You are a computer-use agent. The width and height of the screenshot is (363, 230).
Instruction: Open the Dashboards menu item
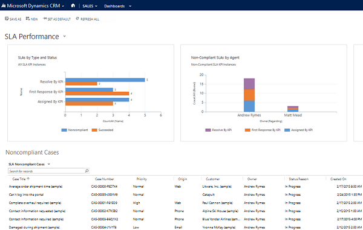[x=114, y=6]
